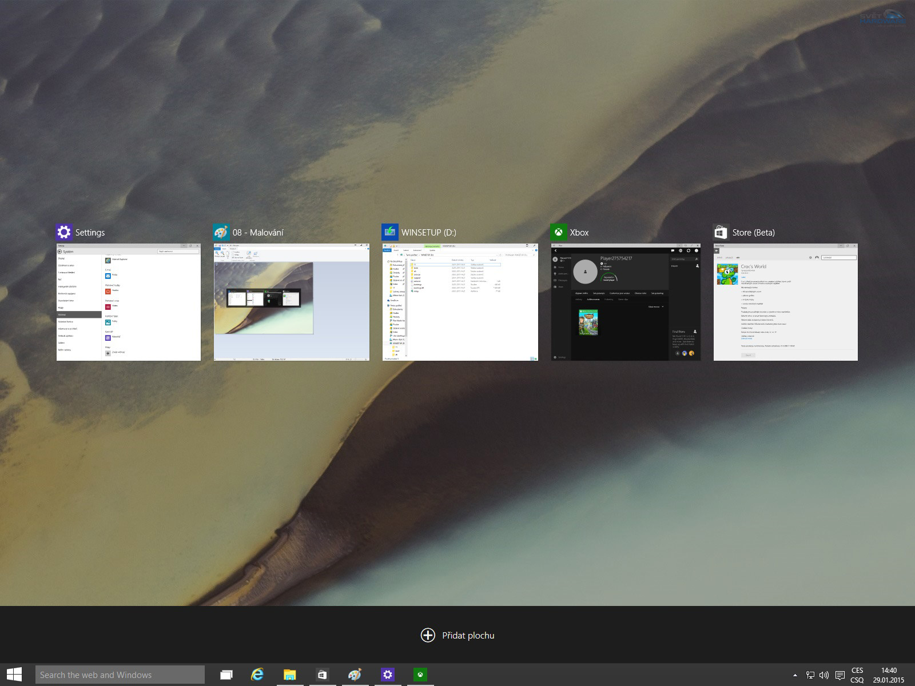
Task: Click "Přidat plochu" to add a desktop
Action: pyautogui.click(x=457, y=635)
